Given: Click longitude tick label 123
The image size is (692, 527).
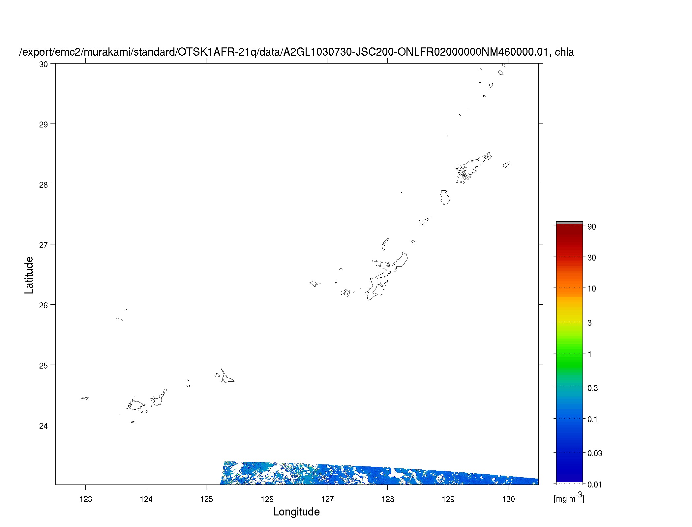Looking at the screenshot, I should (86, 499).
